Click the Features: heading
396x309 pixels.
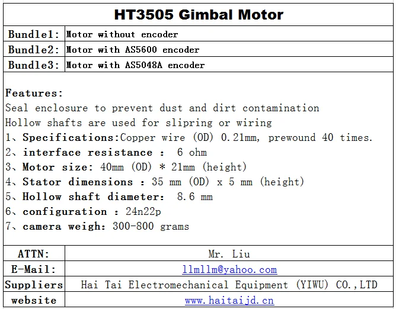[34, 93]
